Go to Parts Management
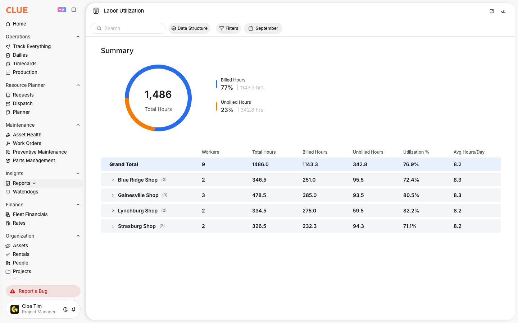This screenshot has width=518, height=323. [34, 160]
